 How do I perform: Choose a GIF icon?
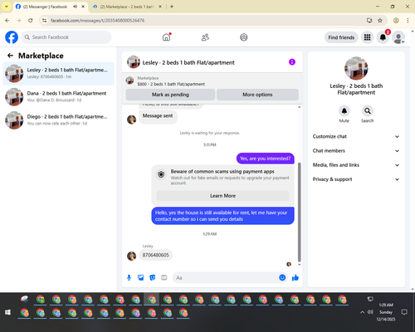tap(164, 277)
